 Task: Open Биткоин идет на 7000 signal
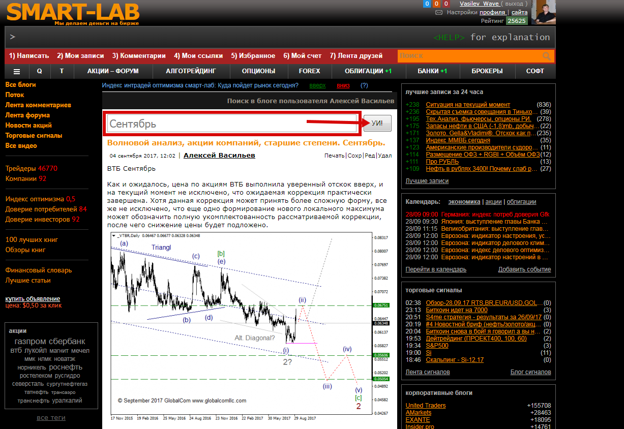coord(457,310)
